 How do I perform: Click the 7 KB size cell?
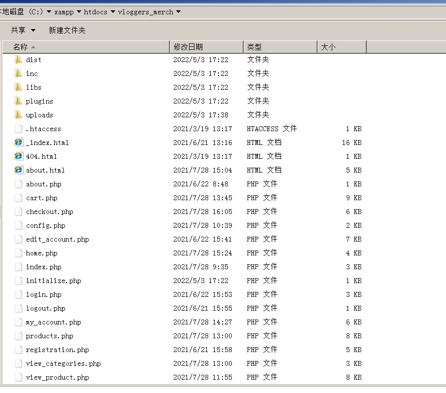[353, 239]
